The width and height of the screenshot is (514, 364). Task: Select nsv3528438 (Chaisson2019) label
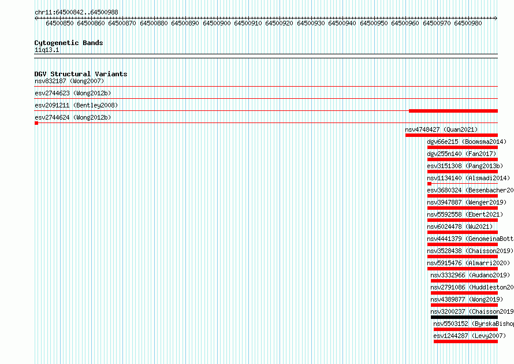pos(470,251)
